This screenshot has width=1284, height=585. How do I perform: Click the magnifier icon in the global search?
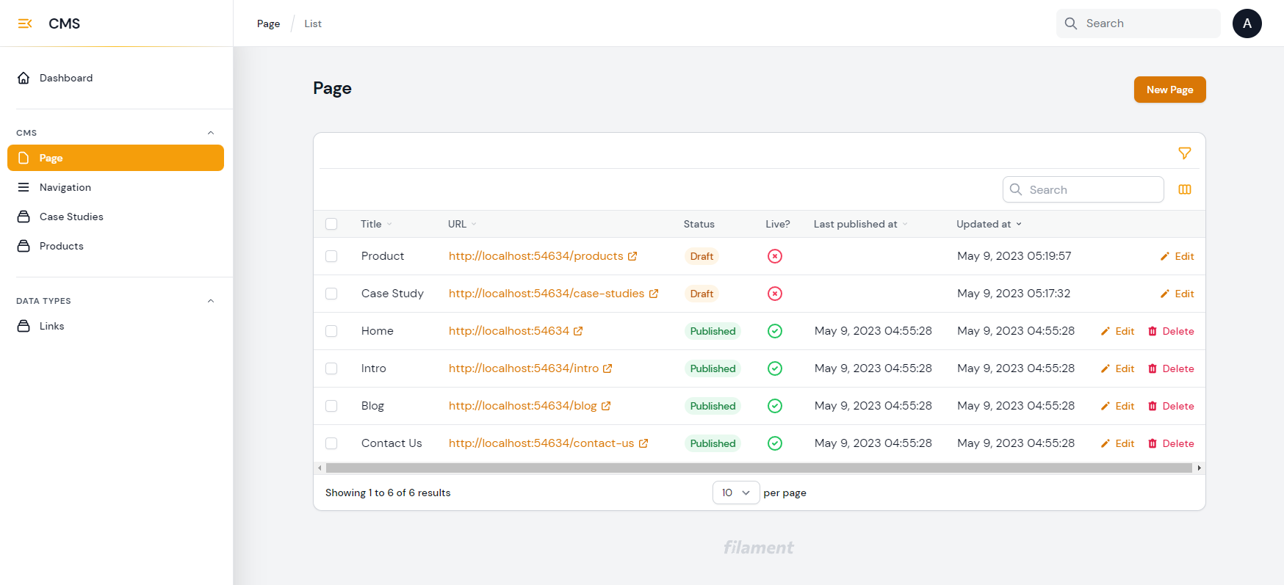[1071, 23]
